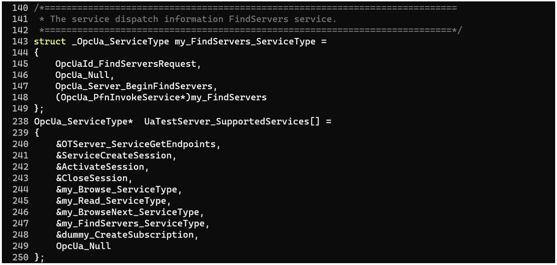Screen dimensions: 557x265
Task: Click &my_FindServers_ServiceType on line 247
Action: pyautogui.click(x=130, y=224)
